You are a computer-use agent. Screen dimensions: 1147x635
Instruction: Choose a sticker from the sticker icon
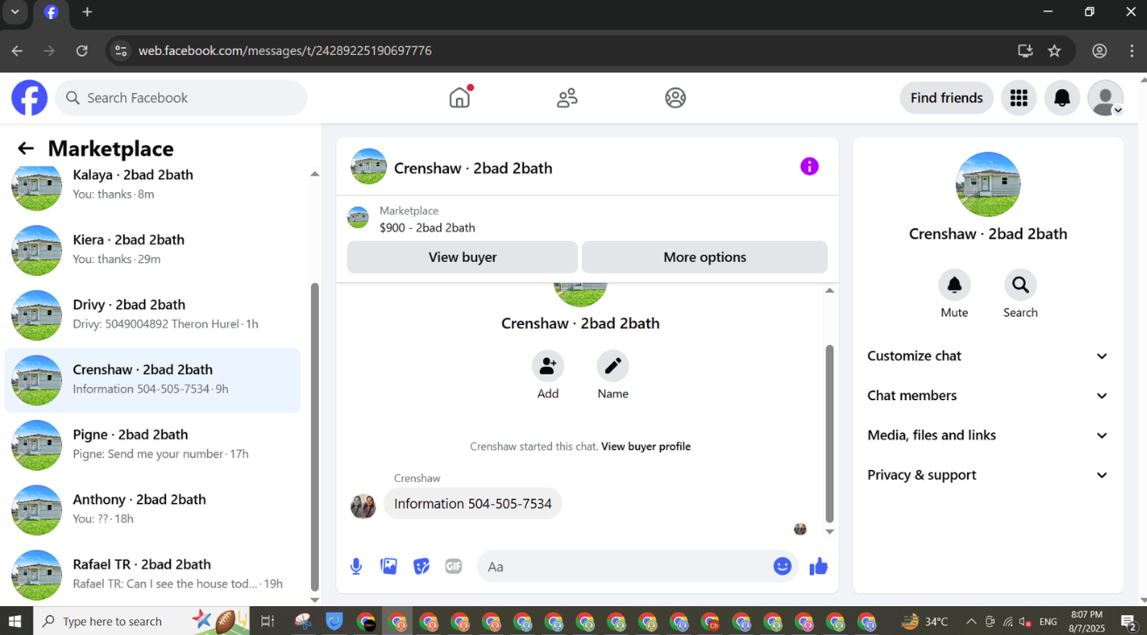[421, 566]
